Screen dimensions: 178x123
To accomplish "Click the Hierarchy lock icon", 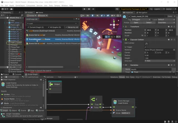I will 19,12.
